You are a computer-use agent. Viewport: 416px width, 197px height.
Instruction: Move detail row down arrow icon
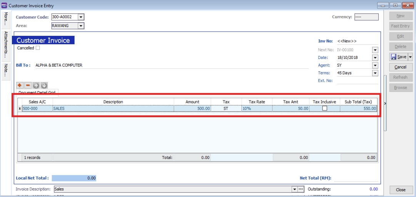tap(44, 85)
